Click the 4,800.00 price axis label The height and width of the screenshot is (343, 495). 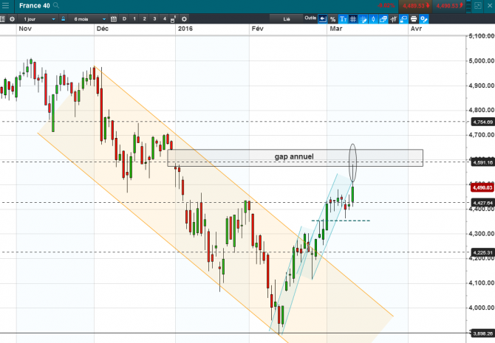point(482,110)
